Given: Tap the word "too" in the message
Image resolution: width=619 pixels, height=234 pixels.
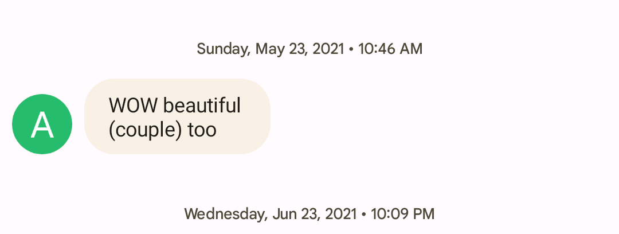Looking at the screenshot, I should click(x=202, y=130).
